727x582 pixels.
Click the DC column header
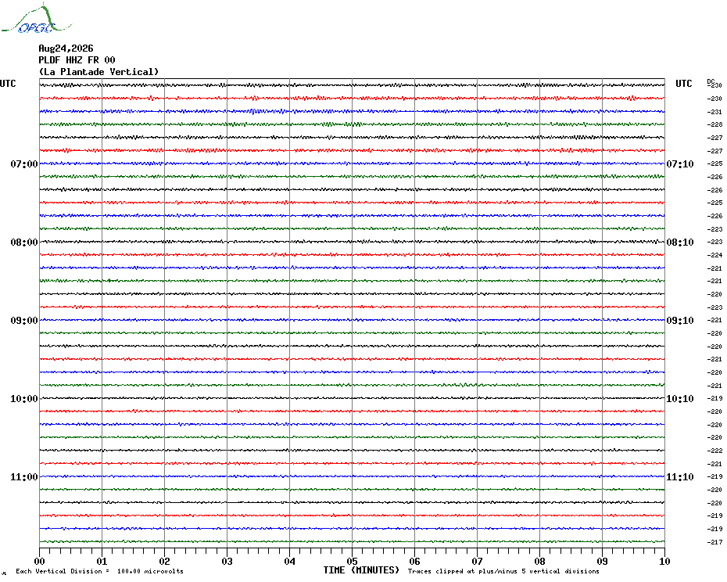pos(711,81)
